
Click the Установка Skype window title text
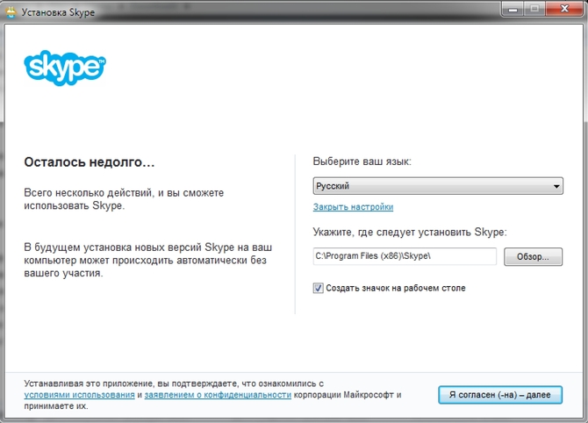click(58, 12)
